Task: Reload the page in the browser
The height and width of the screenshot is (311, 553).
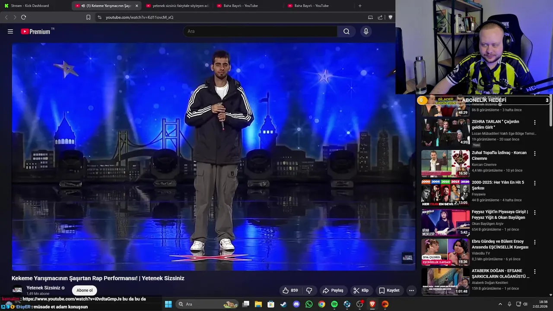Action: click(23, 17)
